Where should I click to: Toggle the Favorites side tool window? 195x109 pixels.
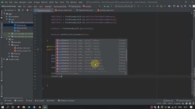coord(2,76)
